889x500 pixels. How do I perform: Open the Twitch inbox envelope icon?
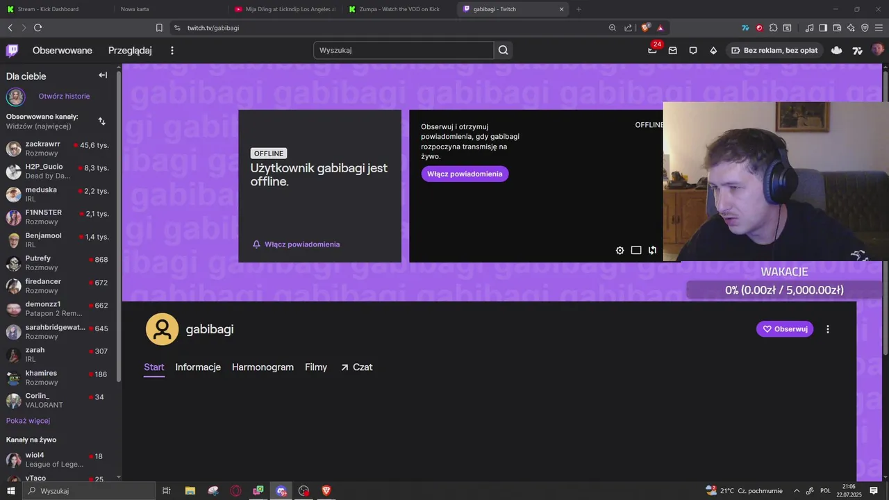[672, 51]
